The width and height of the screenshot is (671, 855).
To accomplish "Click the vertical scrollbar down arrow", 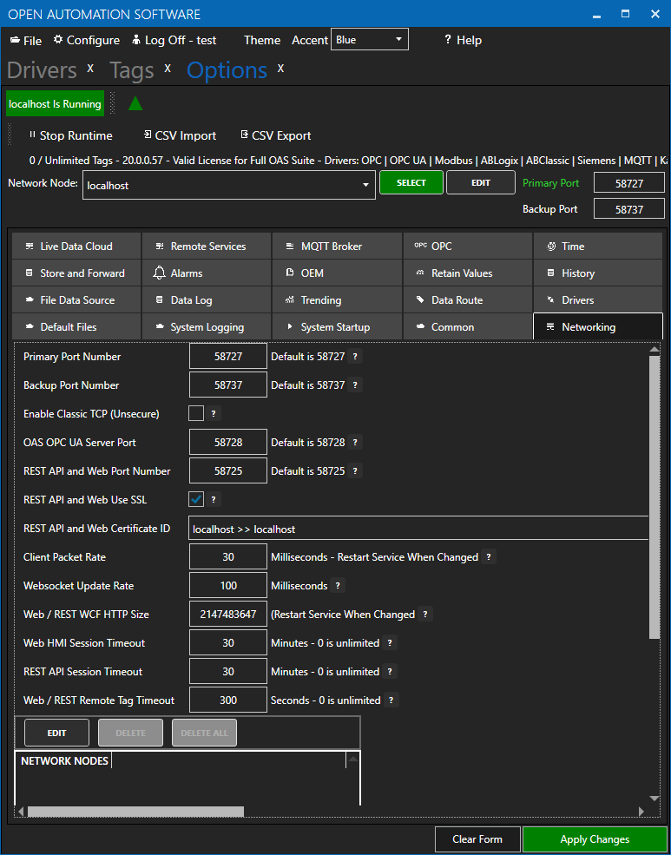I will click(655, 798).
